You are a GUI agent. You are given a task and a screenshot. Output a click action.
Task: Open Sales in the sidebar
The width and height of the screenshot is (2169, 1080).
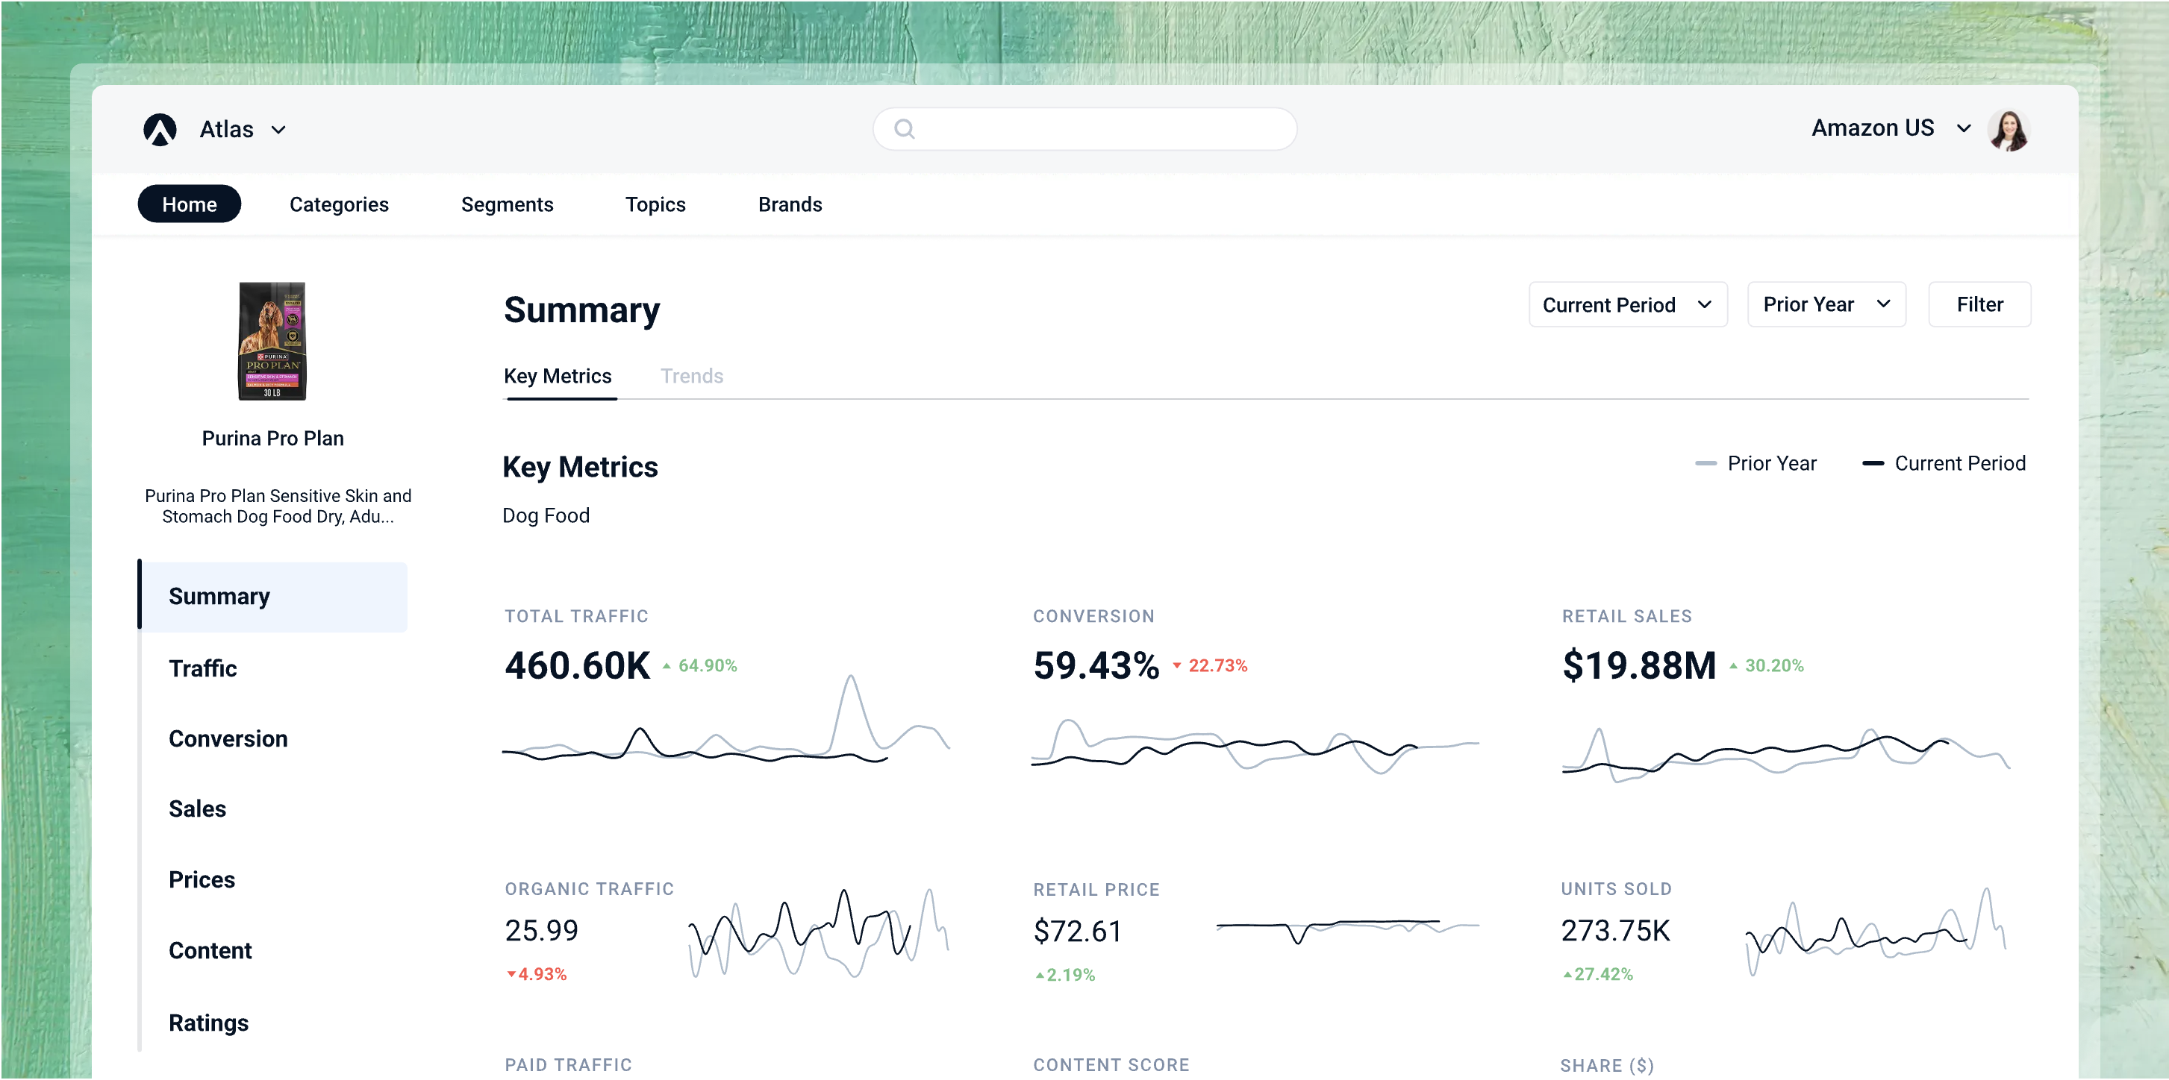pos(197,809)
